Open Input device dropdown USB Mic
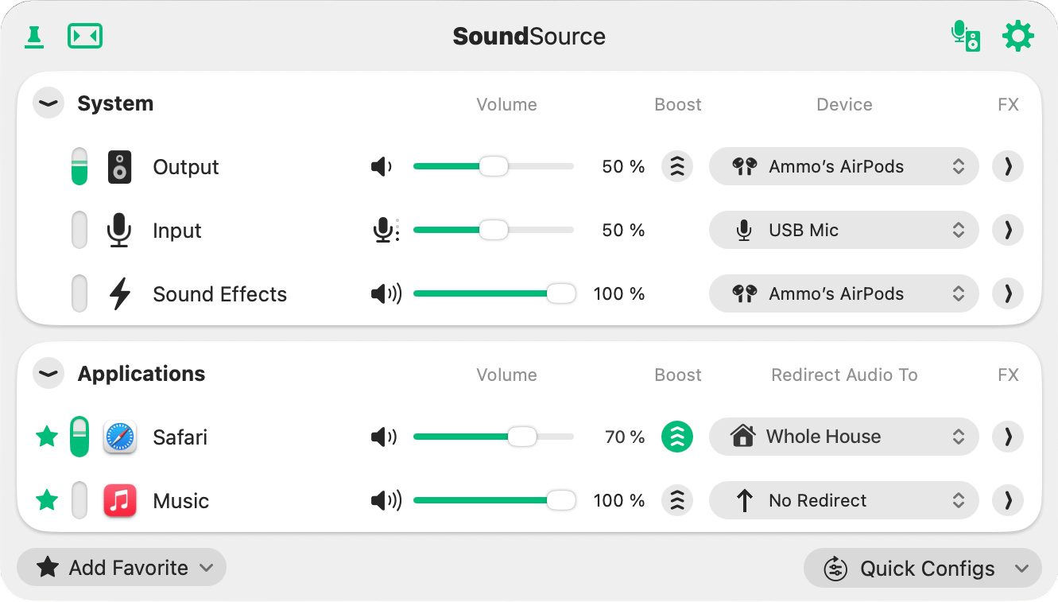 (843, 230)
